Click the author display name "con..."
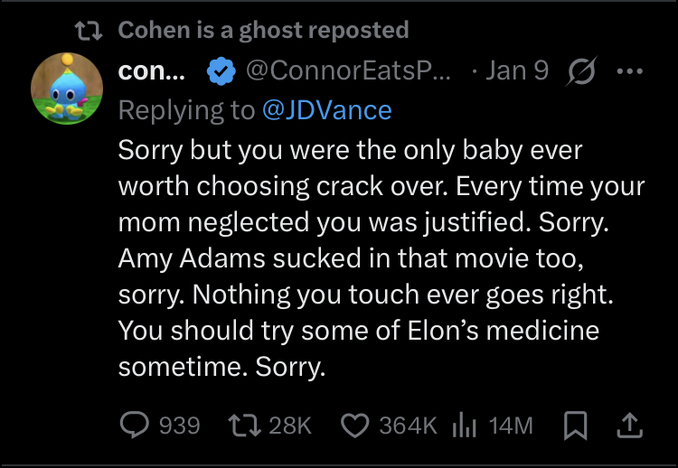Screen dimensions: 678x468 [151, 71]
